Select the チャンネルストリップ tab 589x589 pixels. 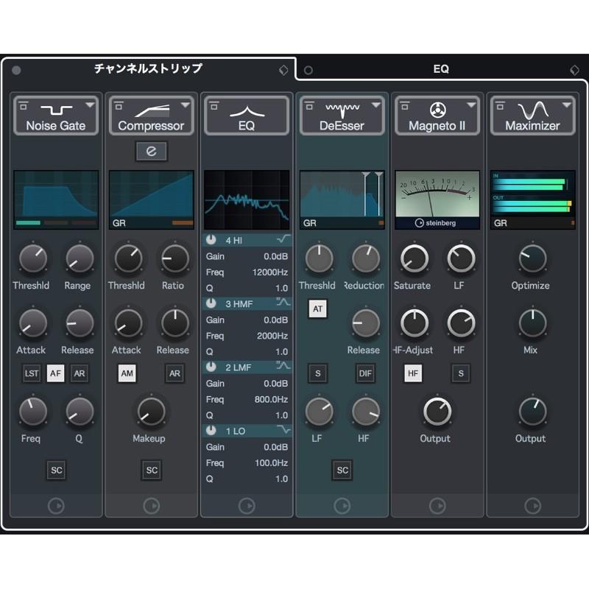tap(147, 68)
